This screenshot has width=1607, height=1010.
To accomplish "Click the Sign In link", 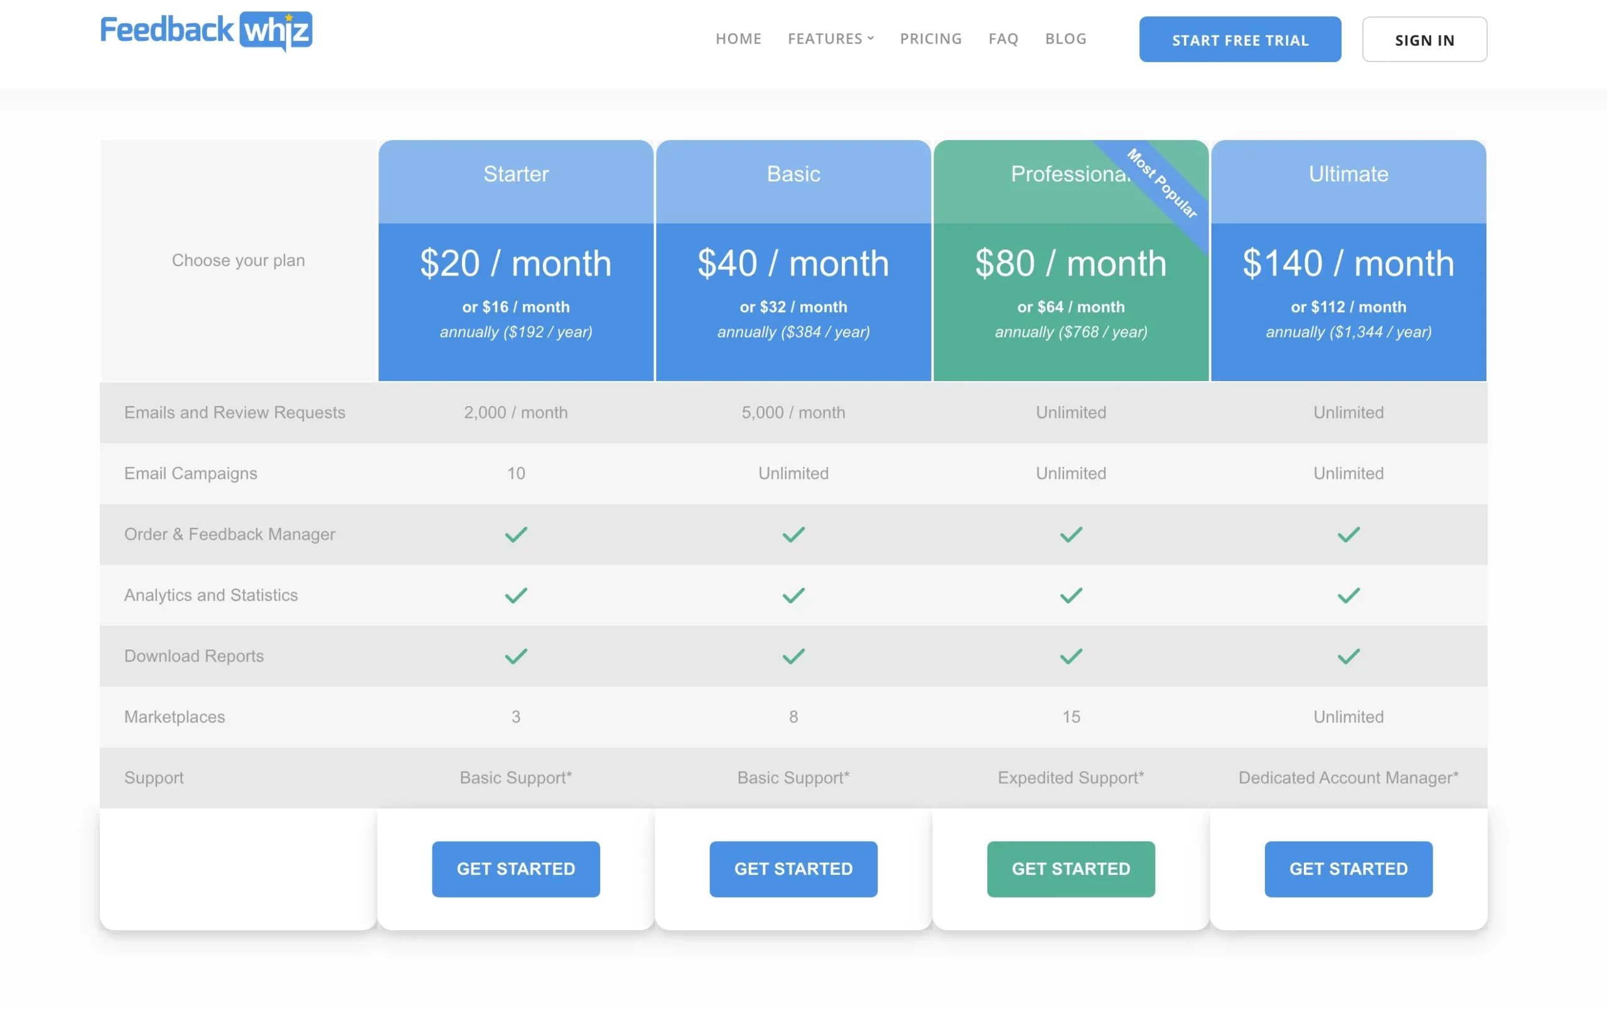I will point(1424,38).
